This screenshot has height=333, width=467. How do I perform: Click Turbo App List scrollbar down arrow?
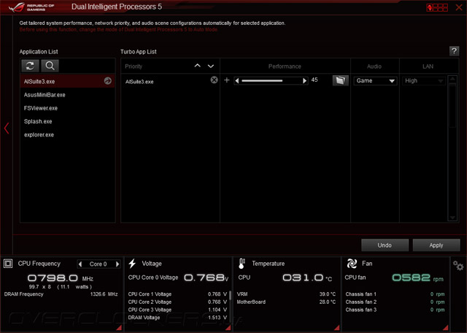click(x=452, y=218)
